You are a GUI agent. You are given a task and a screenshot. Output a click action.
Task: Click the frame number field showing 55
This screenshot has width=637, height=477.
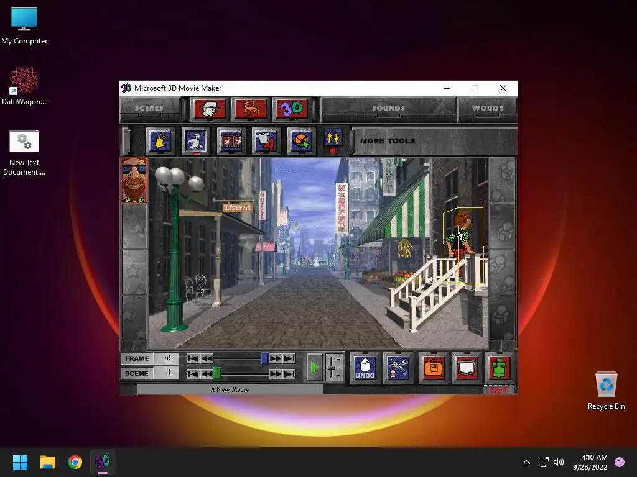pyautogui.click(x=167, y=358)
